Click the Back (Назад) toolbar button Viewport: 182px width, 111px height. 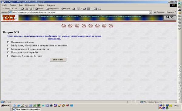pyautogui.click(x=6, y=9)
